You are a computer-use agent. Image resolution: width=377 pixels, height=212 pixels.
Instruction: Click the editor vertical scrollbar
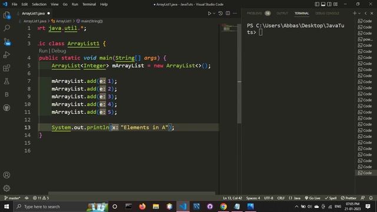(x=239, y=73)
